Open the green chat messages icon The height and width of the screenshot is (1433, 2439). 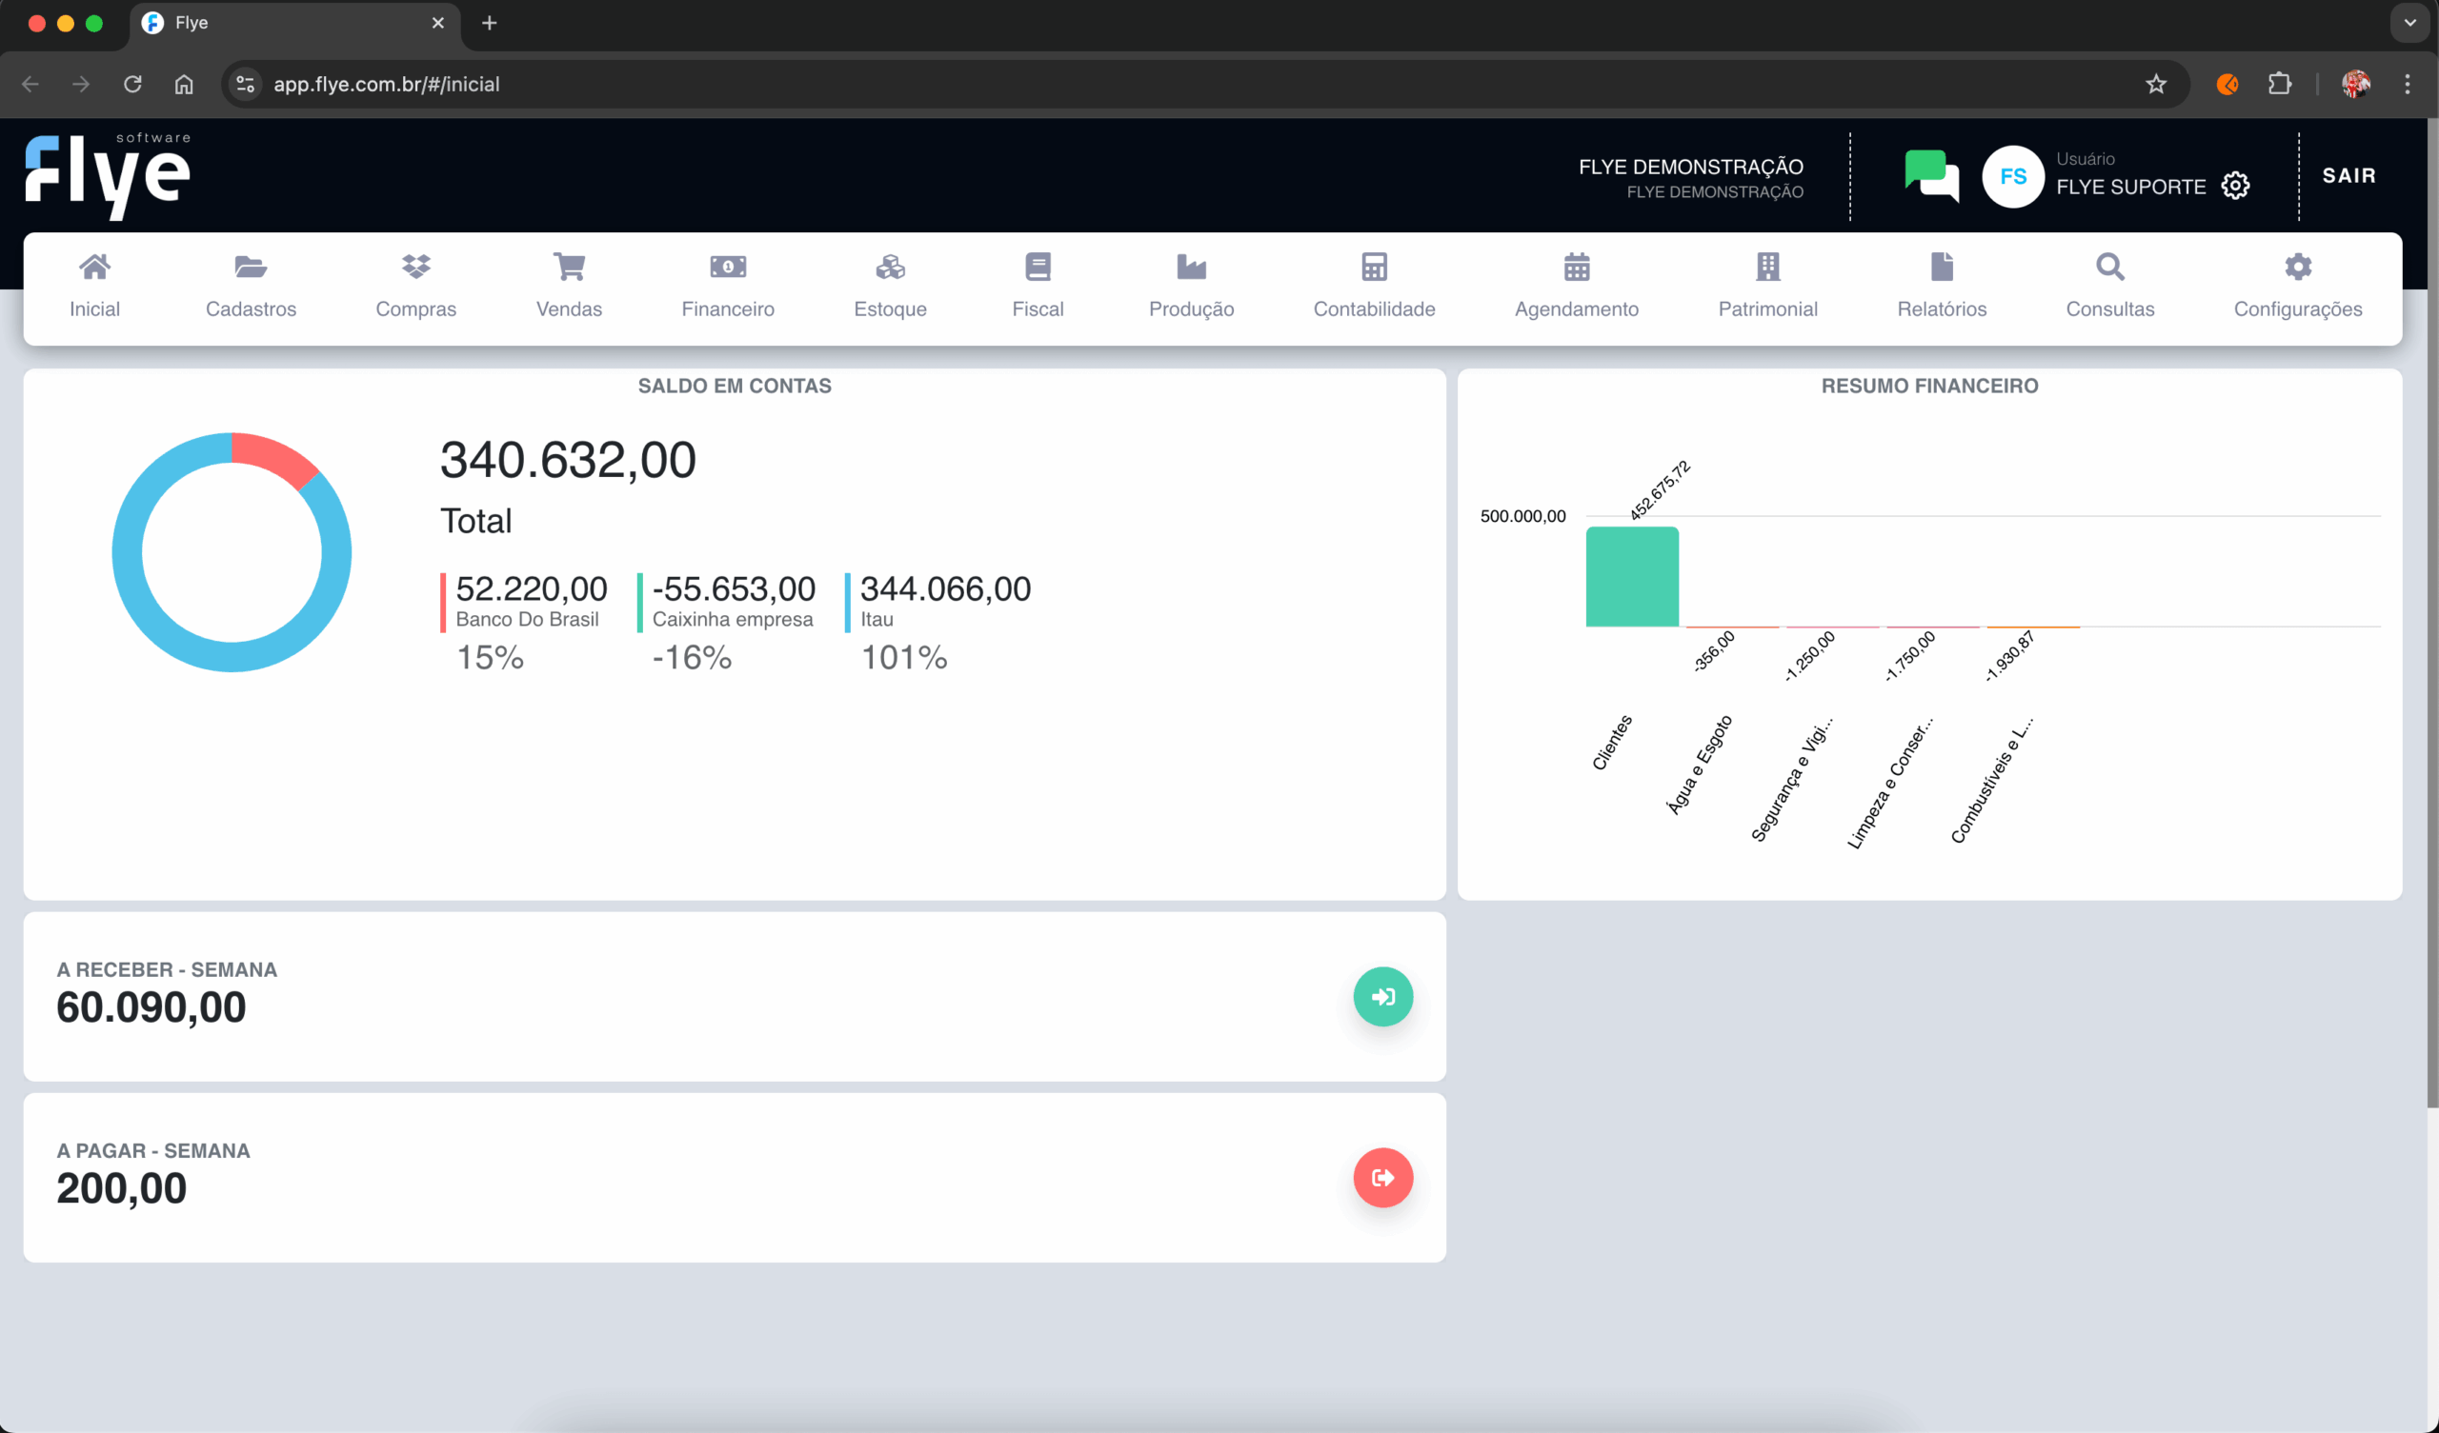tap(1930, 176)
